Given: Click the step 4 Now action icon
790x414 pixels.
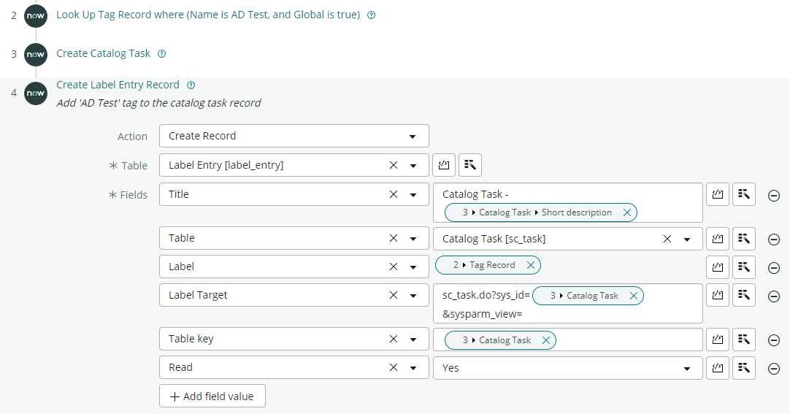Looking at the screenshot, I should [35, 93].
